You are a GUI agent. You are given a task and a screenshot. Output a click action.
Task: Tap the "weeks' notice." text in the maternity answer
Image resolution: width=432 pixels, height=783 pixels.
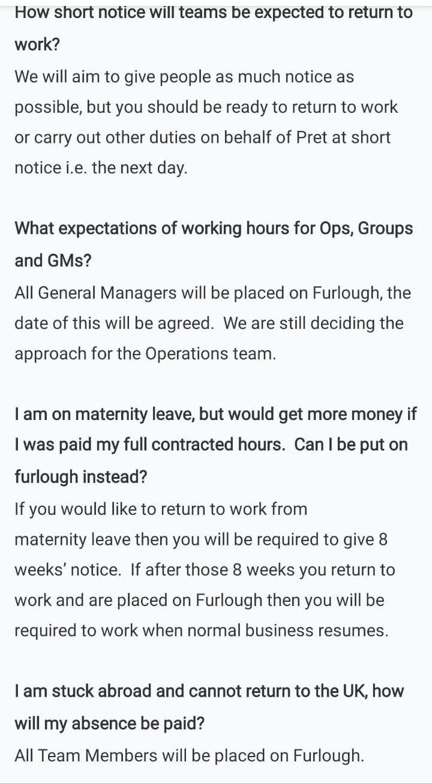point(67,570)
